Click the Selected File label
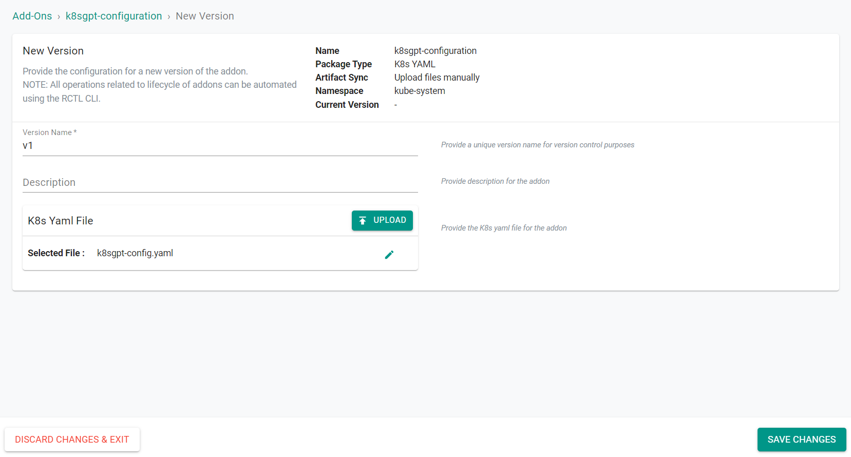The width and height of the screenshot is (851, 457). click(56, 253)
